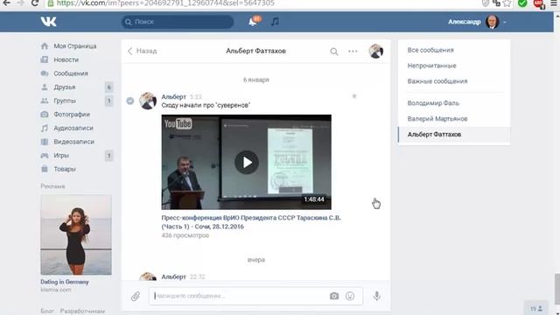
Task: Select Все сообщения filter
Action: click(x=430, y=50)
